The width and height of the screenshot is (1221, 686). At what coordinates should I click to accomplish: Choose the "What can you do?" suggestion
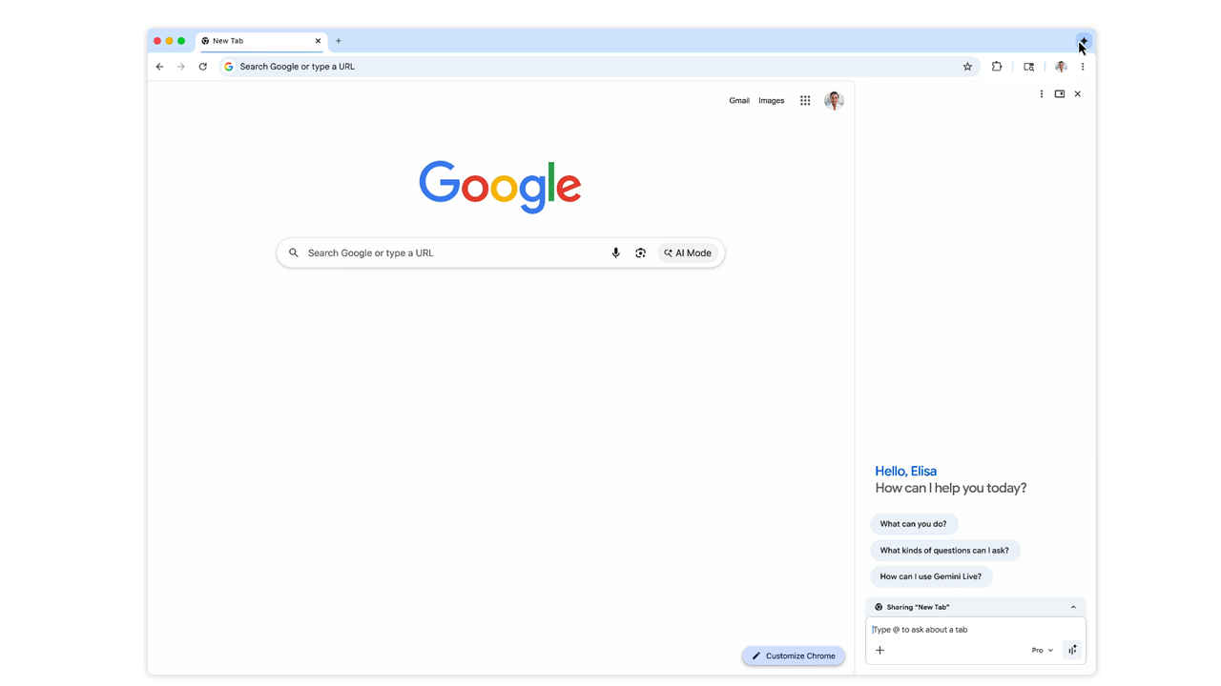(x=913, y=524)
